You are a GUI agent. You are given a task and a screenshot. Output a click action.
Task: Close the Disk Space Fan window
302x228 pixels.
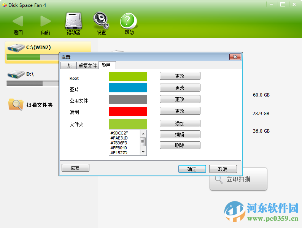click(294, 5)
